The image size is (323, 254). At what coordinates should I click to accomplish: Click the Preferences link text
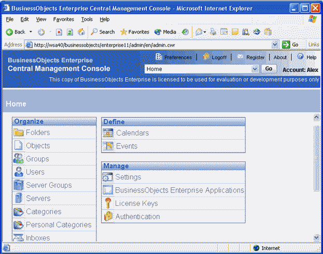click(x=178, y=57)
